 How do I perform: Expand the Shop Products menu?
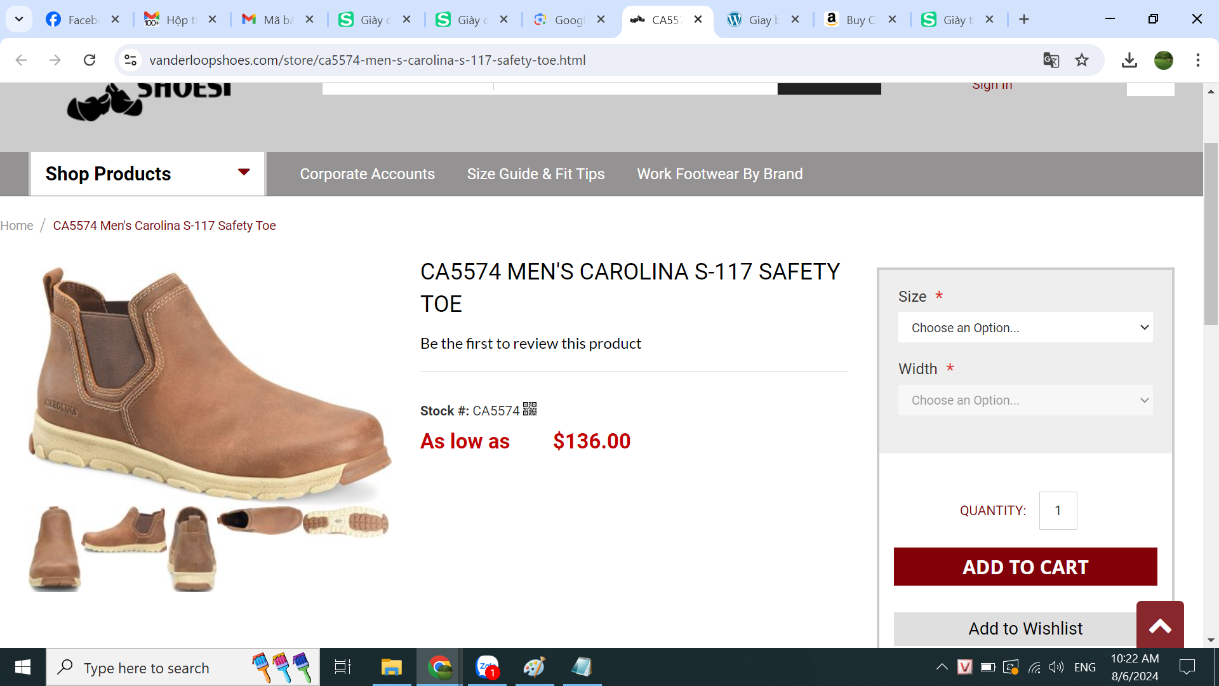coord(147,173)
